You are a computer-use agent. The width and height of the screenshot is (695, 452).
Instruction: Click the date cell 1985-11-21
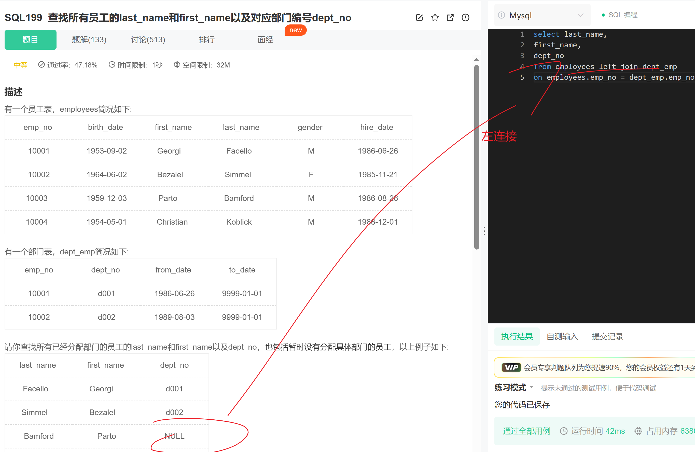378,174
